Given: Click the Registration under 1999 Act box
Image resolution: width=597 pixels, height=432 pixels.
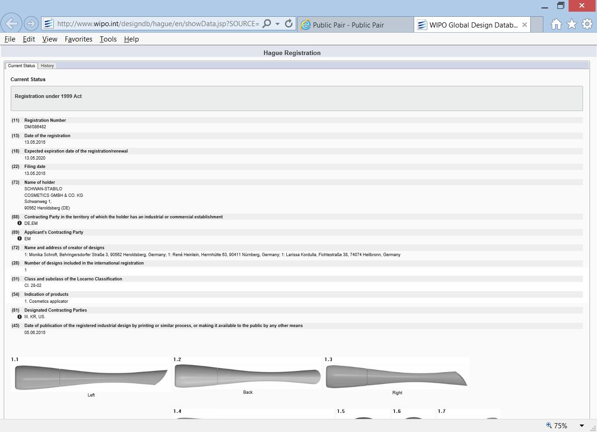Looking at the screenshot, I should pyautogui.click(x=297, y=98).
